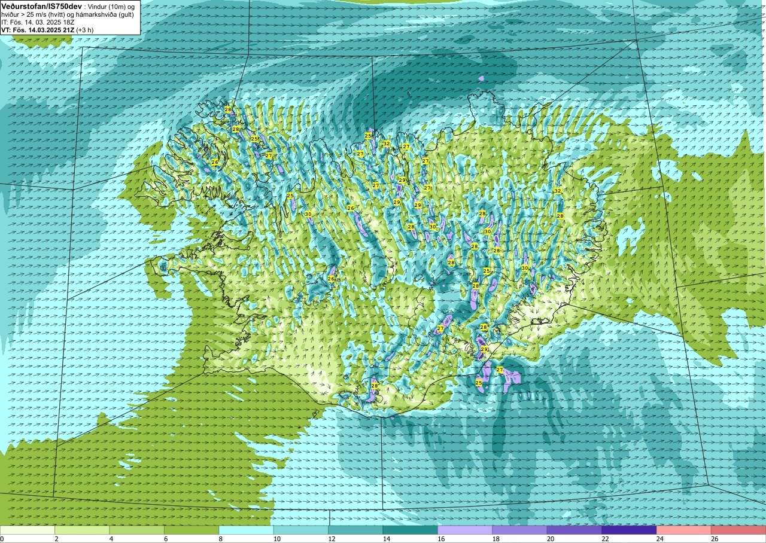Image resolution: width=766 pixels, height=543 pixels.
Task: Click the 22–24 m/s deep indigo legend swatch
Action: click(x=629, y=530)
